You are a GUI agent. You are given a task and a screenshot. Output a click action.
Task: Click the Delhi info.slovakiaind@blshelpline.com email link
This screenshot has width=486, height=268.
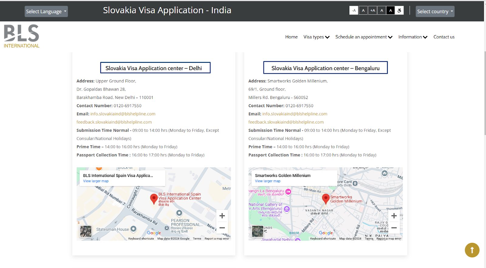point(123,114)
